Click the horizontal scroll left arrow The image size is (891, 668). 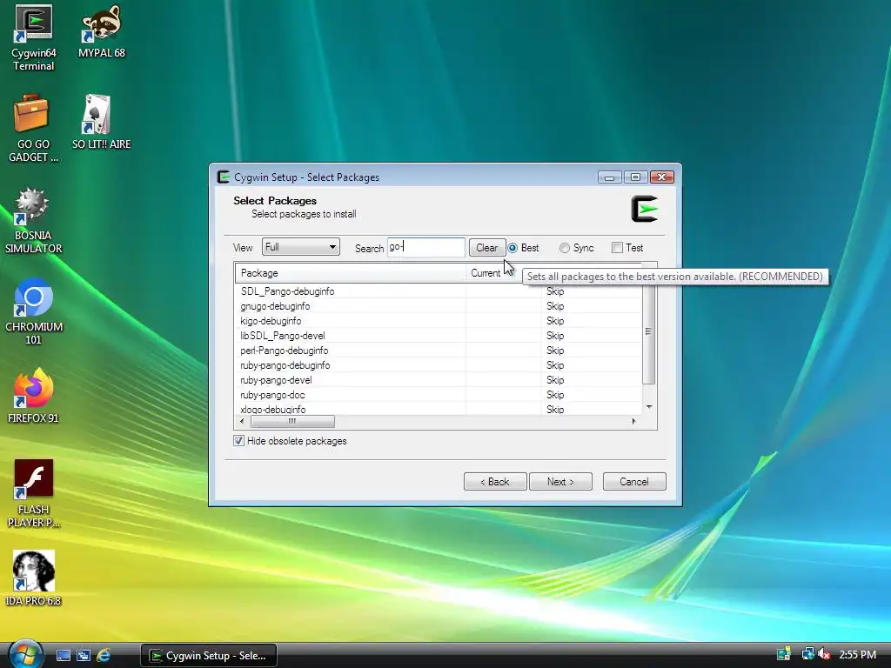(x=242, y=422)
